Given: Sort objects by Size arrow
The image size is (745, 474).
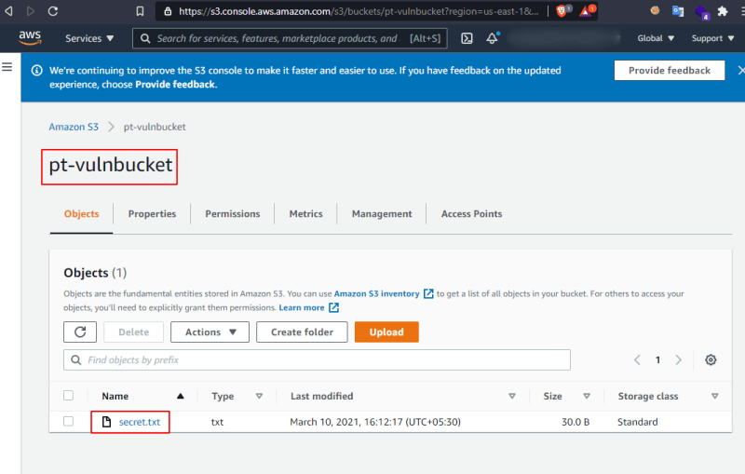Looking at the screenshot, I should tap(587, 396).
